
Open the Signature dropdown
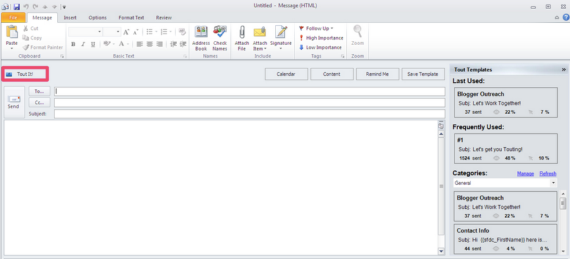pos(280,38)
